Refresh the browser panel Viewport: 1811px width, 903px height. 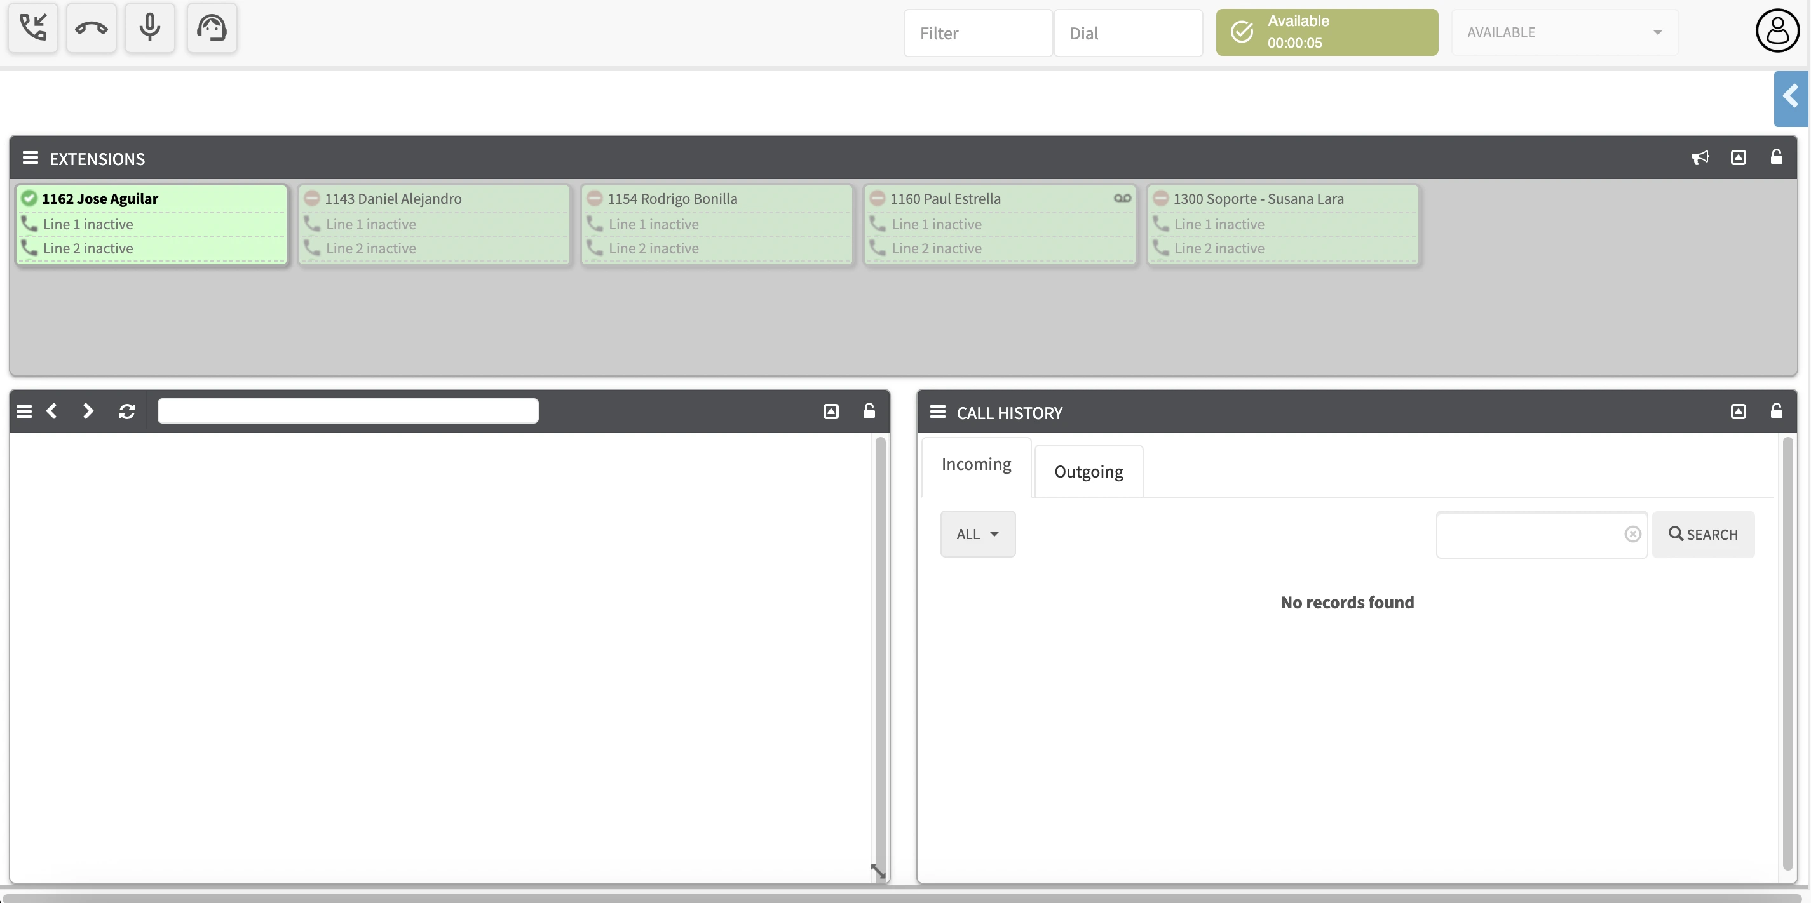[x=126, y=411]
